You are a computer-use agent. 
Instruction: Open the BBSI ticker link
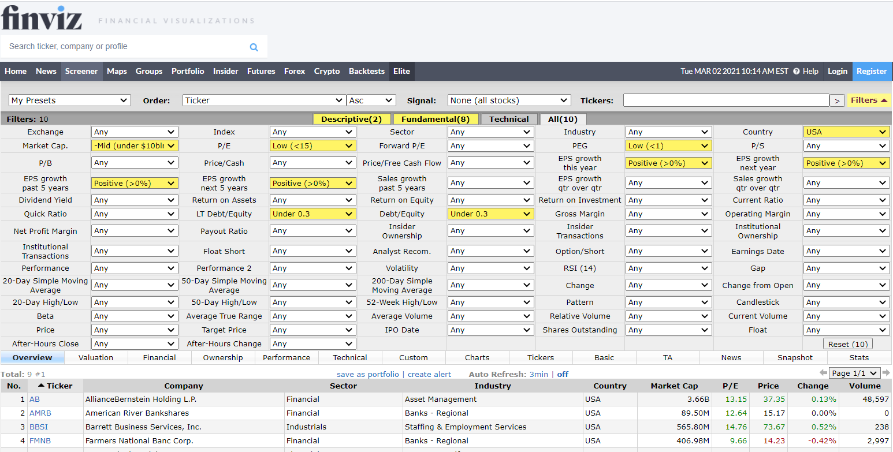pyautogui.click(x=38, y=427)
